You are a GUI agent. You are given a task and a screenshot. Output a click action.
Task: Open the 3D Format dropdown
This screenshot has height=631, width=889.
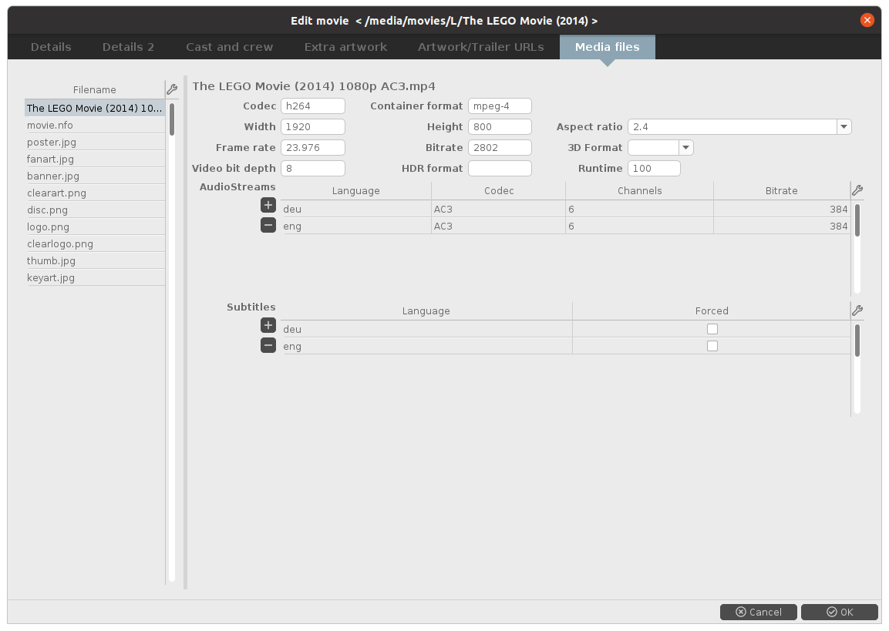coord(685,147)
